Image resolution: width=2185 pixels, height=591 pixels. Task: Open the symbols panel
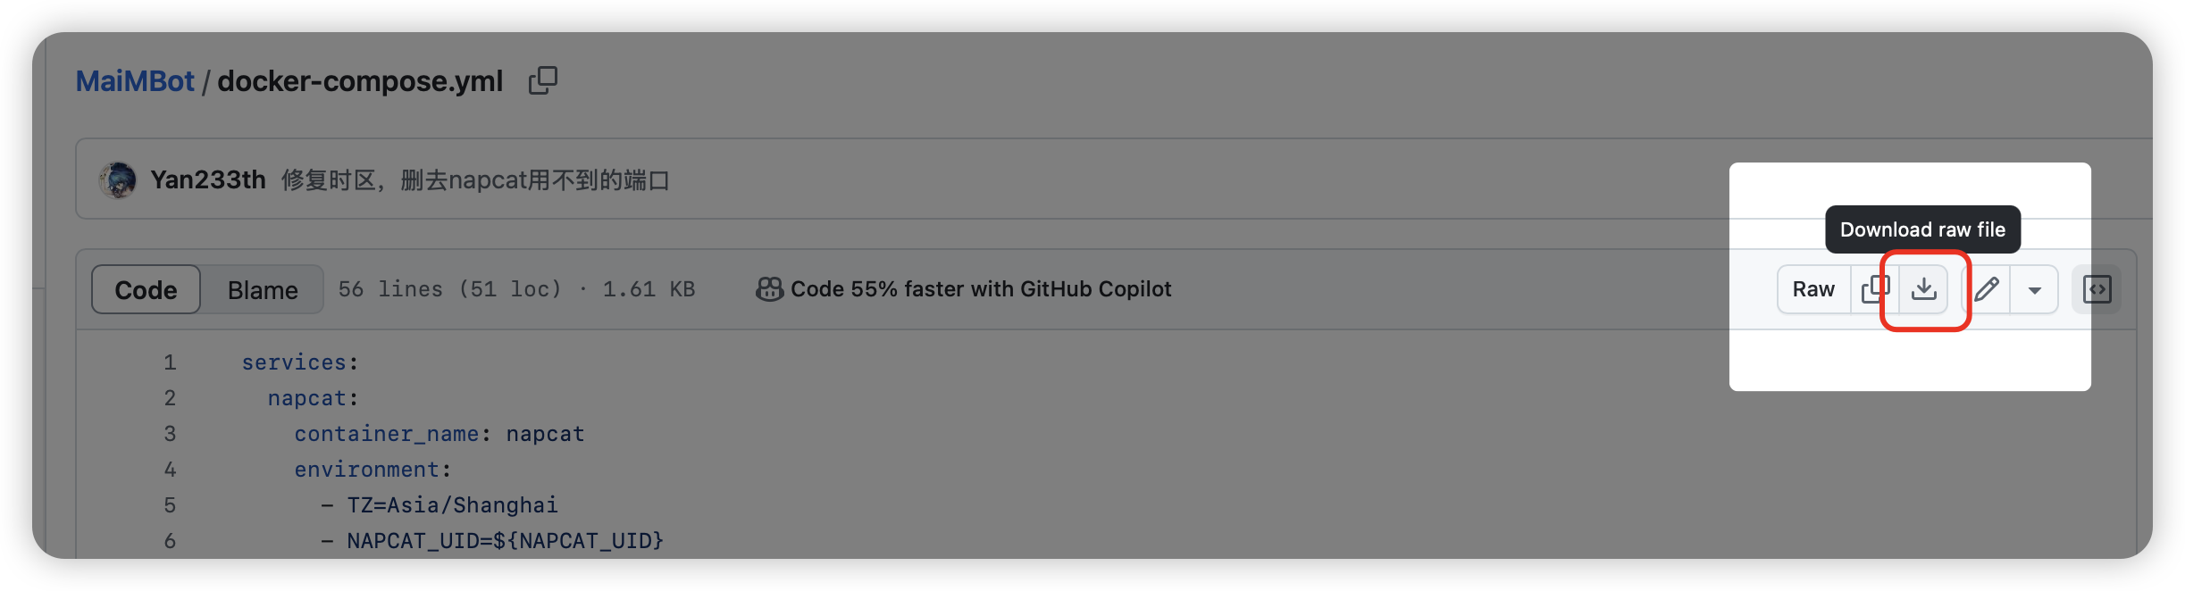(2097, 289)
